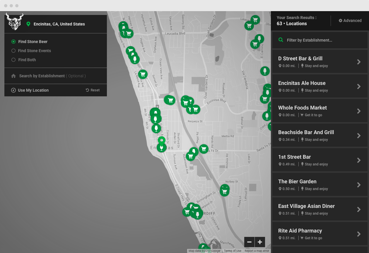Viewport: 369px width, 253px height.
Task: Focus the Filter by Establishment field
Action: click(x=320, y=40)
